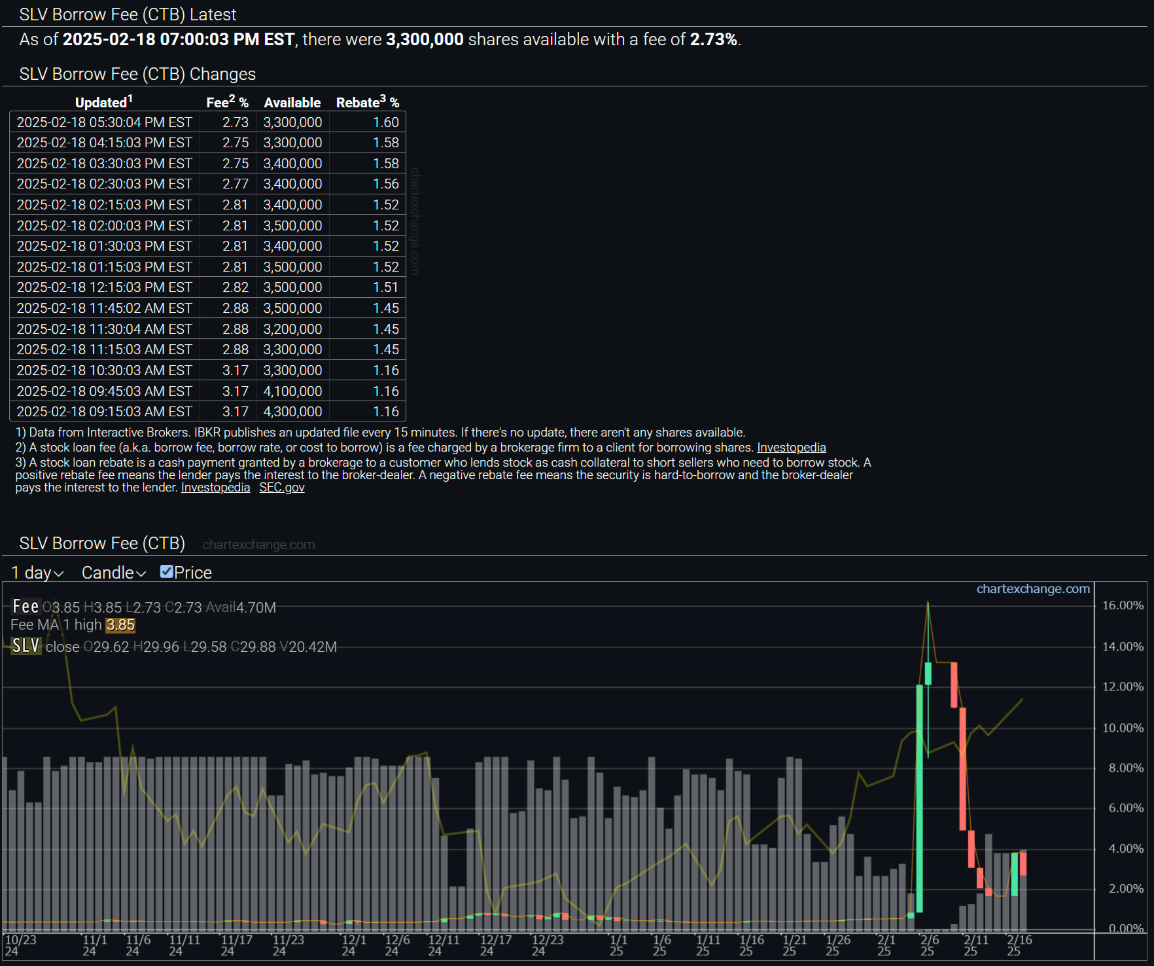This screenshot has height=966, width=1154.
Task: Click the 12/17 date marker on time axis
Action: [495, 945]
